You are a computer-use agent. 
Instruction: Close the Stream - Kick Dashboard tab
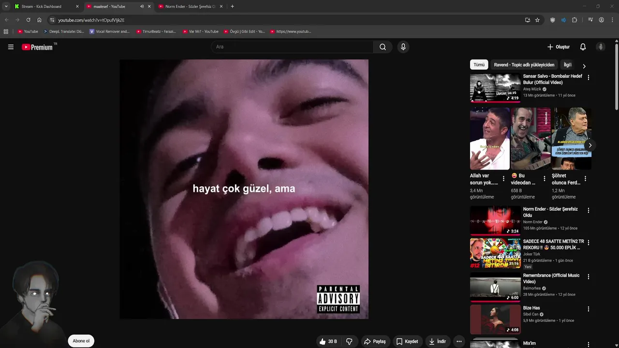[77, 6]
